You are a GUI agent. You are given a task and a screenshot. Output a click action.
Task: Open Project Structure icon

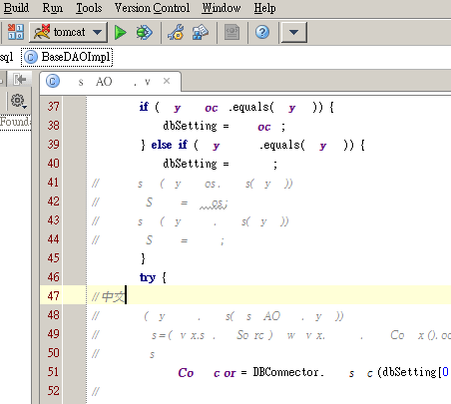click(x=201, y=32)
